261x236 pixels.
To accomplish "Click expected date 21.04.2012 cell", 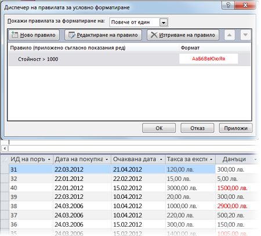I will click(138, 169).
